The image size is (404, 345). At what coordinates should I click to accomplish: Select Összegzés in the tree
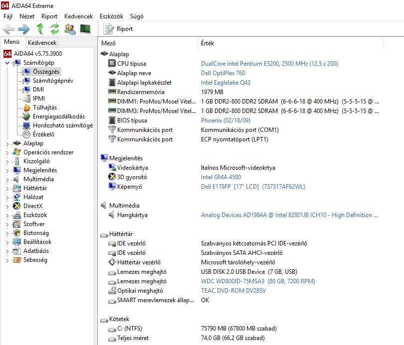click(46, 72)
